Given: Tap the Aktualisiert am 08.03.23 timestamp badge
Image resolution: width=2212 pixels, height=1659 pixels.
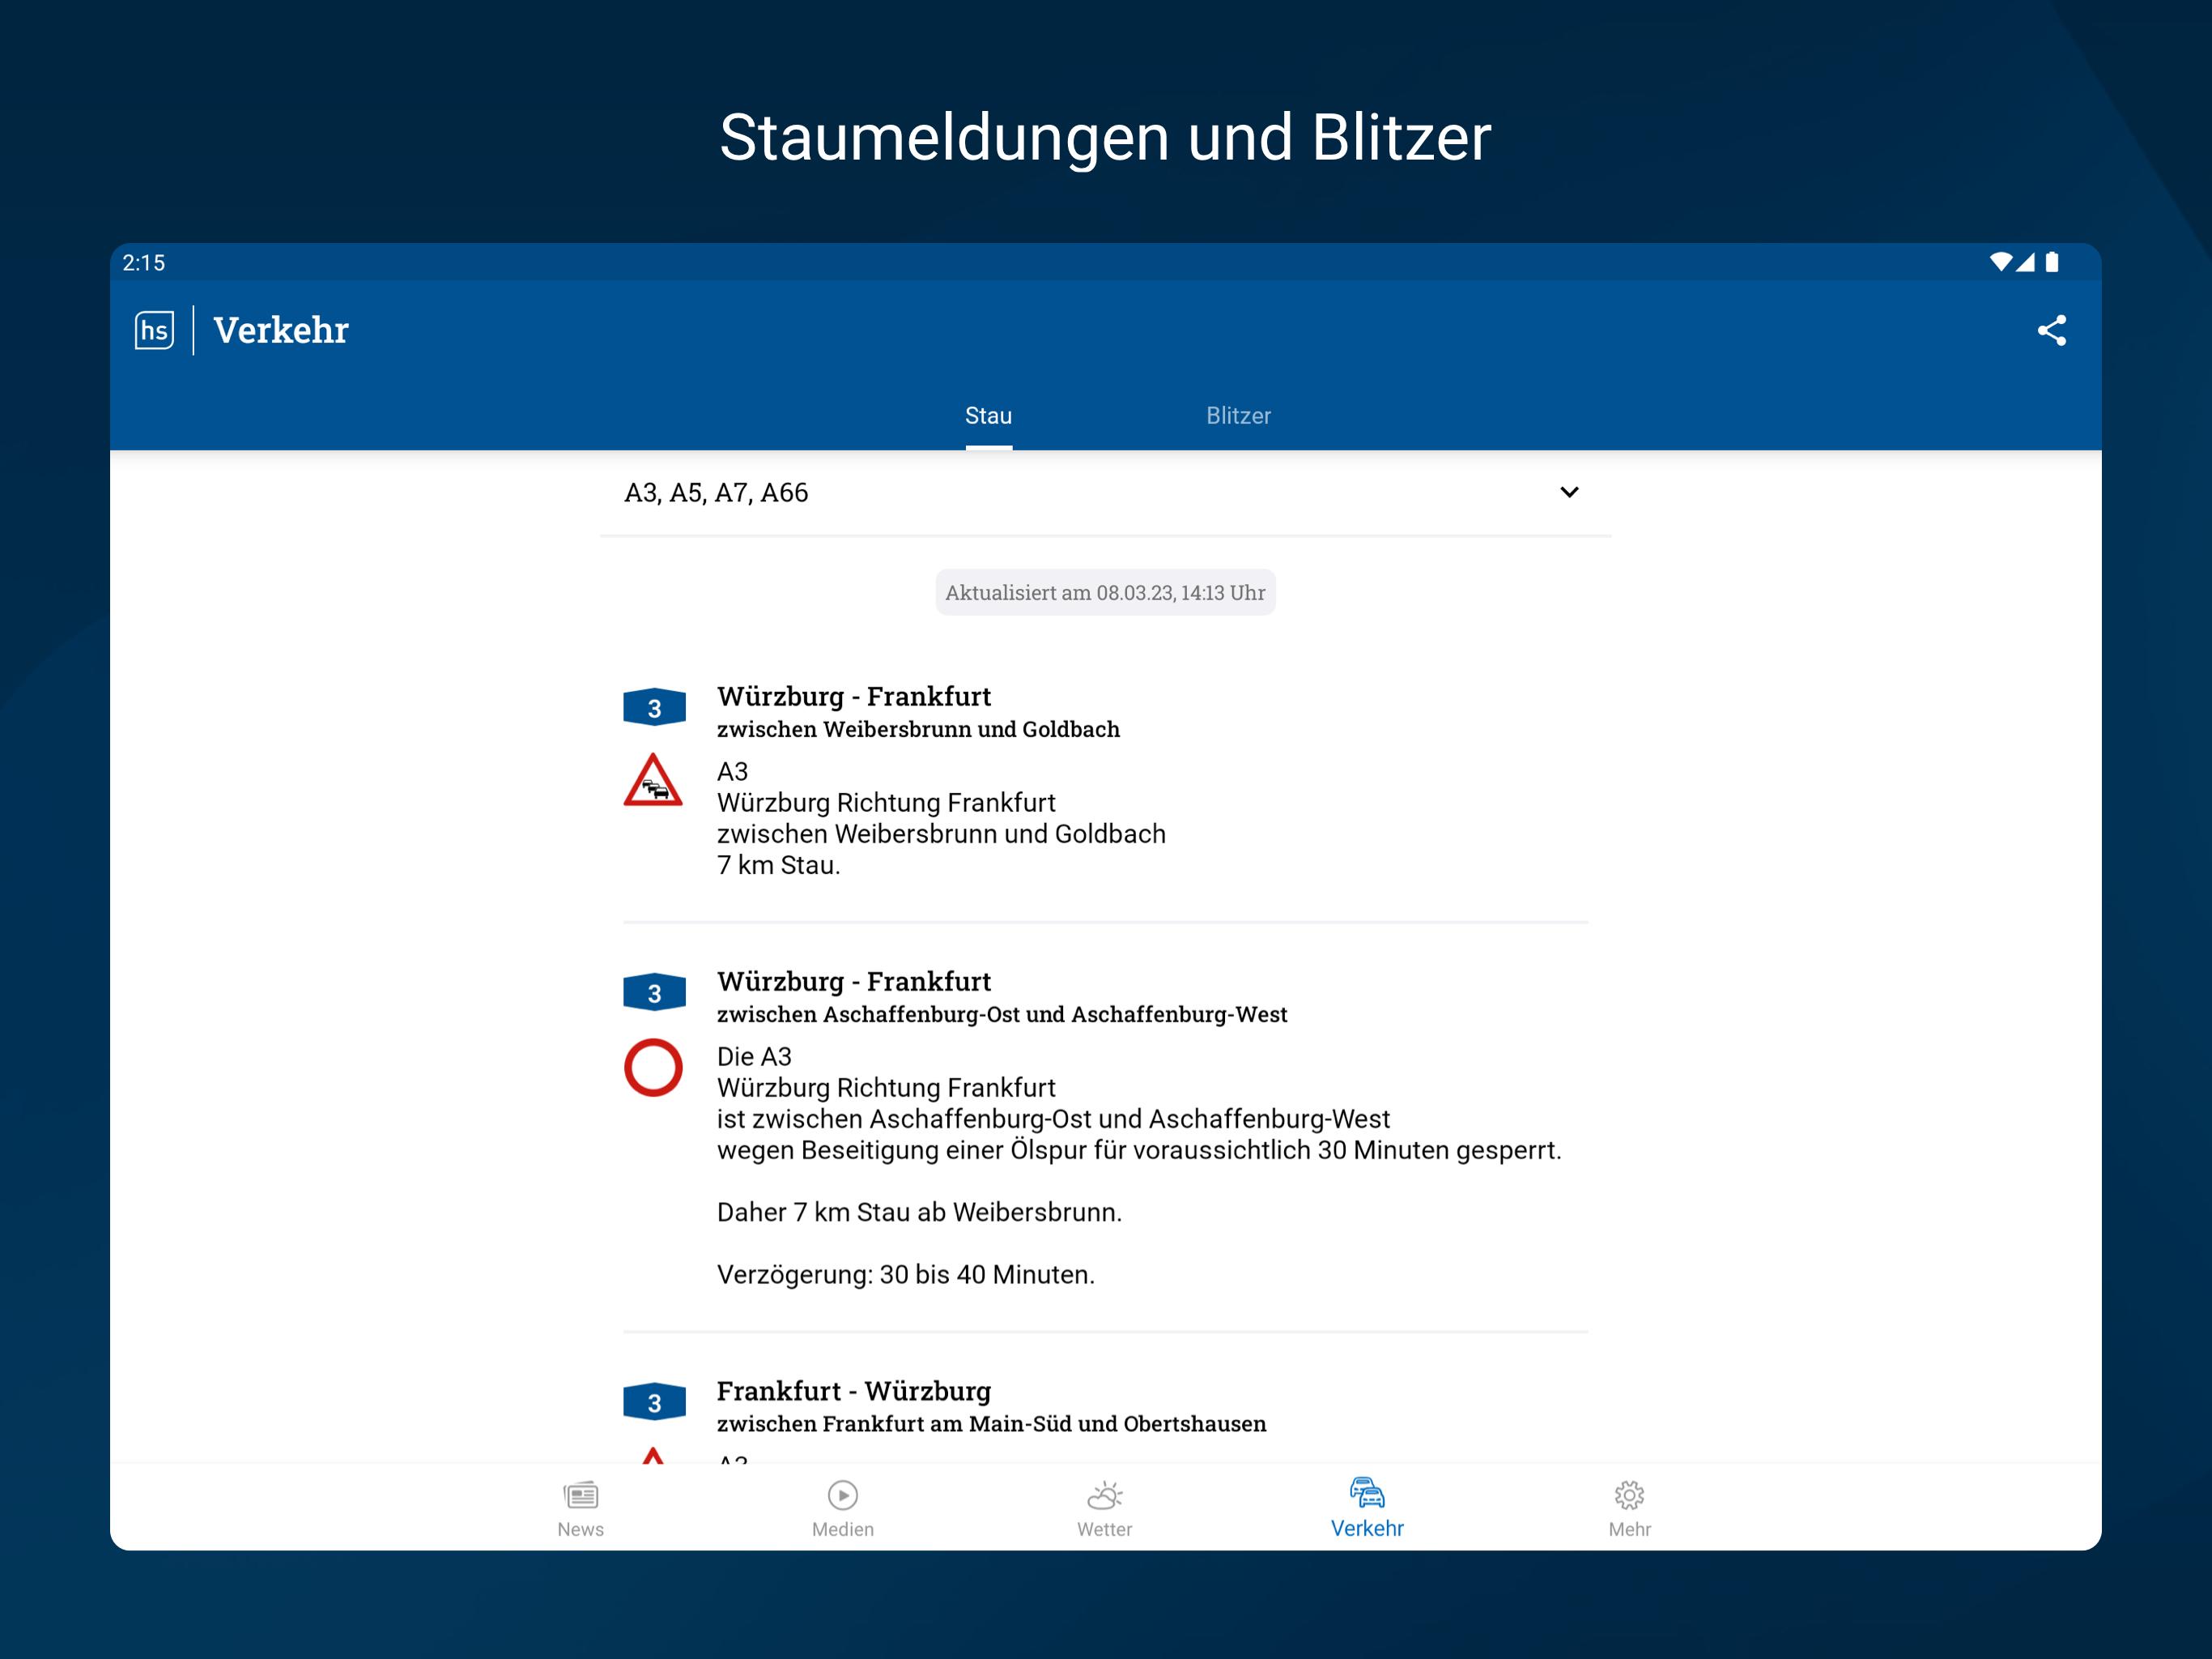Looking at the screenshot, I should click(1105, 592).
